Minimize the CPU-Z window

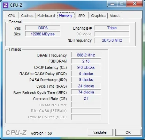pos(112,4)
